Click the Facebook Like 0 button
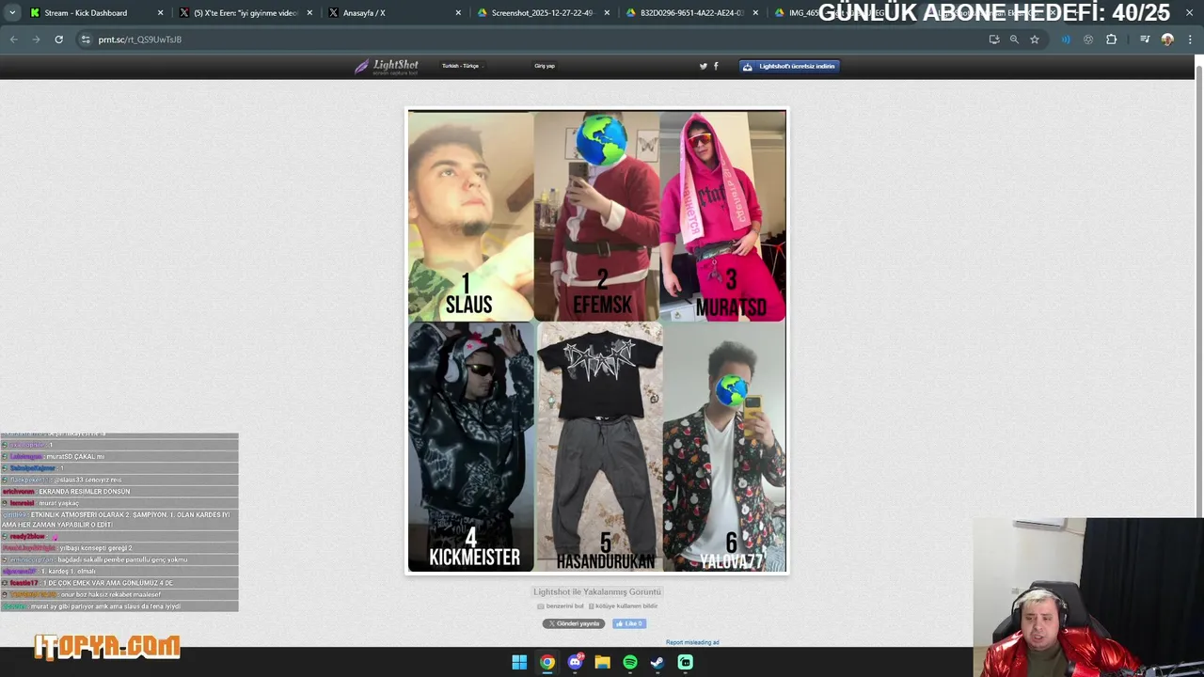The image size is (1204, 677). tap(629, 623)
